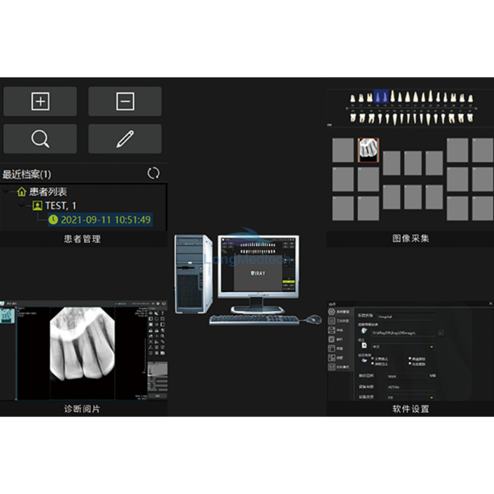Viewport: 494px width, 494px height.
Task: Select the first radio button under display mode
Action: point(372,359)
